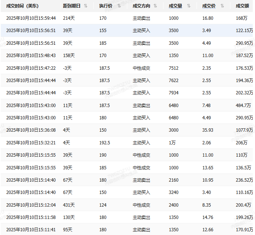The image size is (255, 235).
Task: Select the row timestamped 2025年10月10日15:12:04
Action: (x=127, y=205)
